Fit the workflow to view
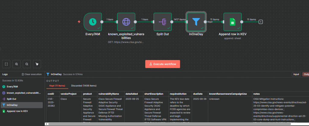The image size is (309, 126). [x=6, y=64]
